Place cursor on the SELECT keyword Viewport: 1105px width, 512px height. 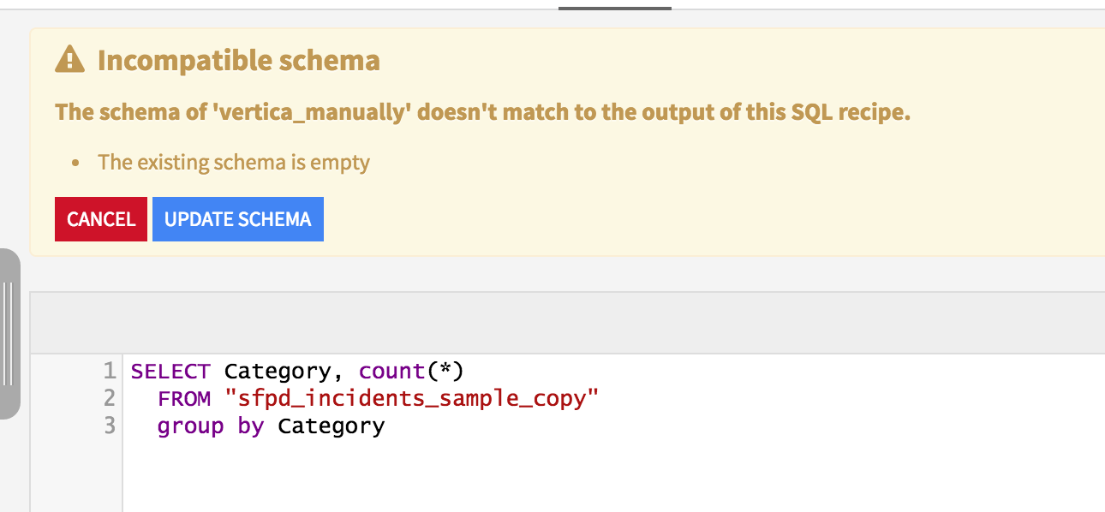click(170, 371)
